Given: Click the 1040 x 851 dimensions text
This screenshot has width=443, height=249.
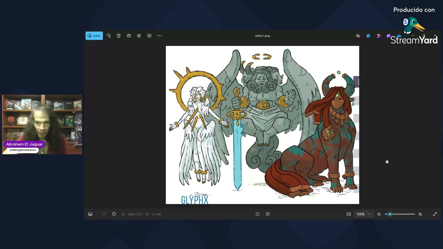Looking at the screenshot, I should (135, 214).
